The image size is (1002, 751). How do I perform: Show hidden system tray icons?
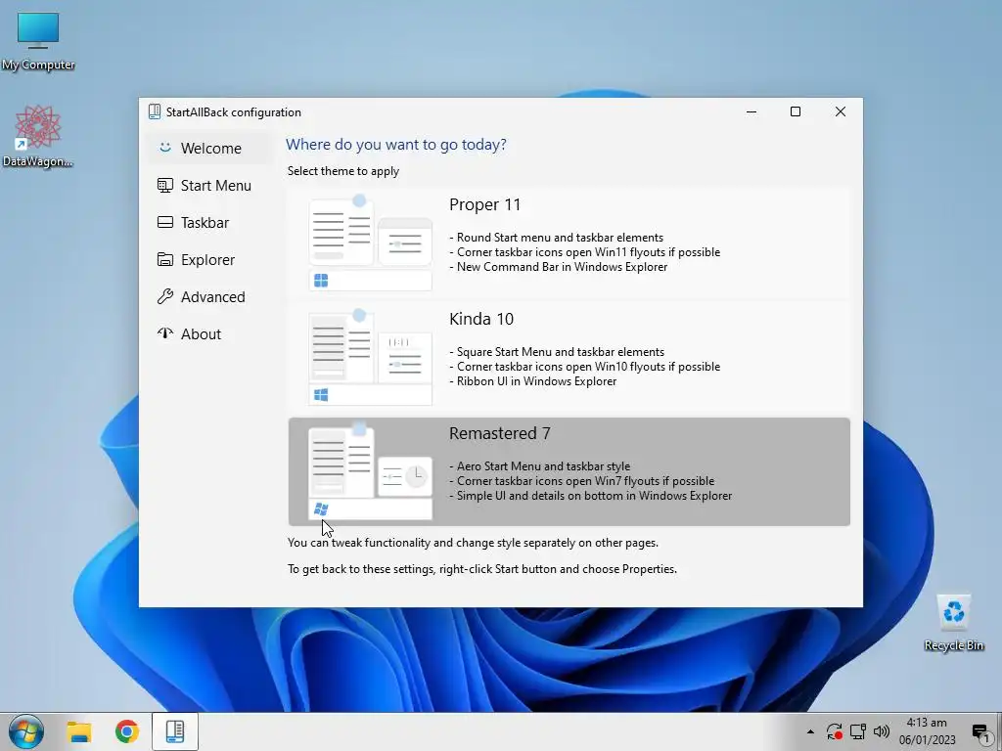click(x=810, y=731)
